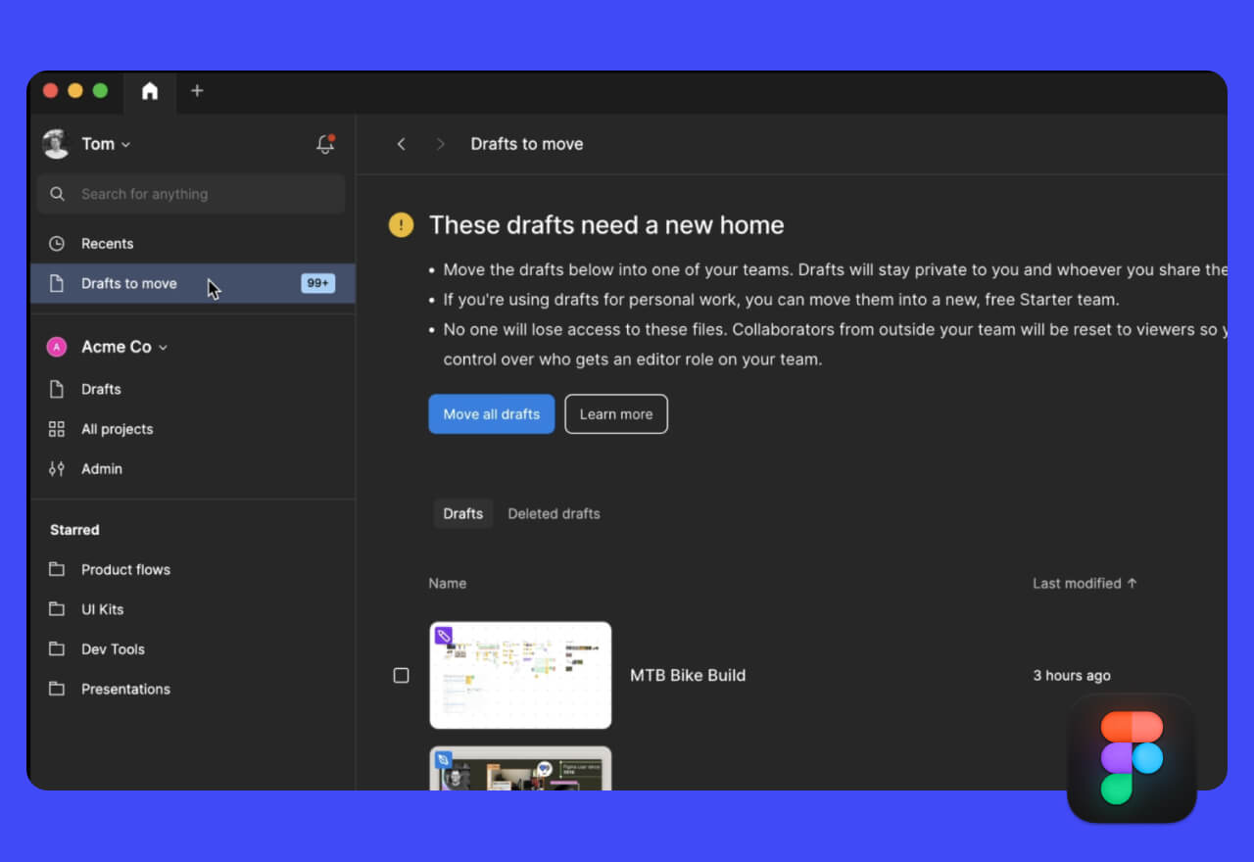
Task: Open the MTB Bike Build thumbnail
Action: [x=520, y=676]
